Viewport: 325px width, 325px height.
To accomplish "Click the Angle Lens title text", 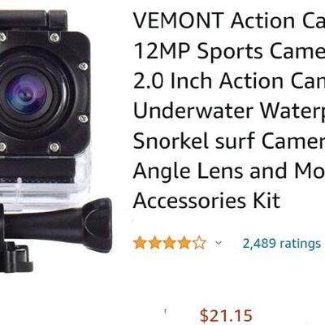I will click(x=229, y=171).
